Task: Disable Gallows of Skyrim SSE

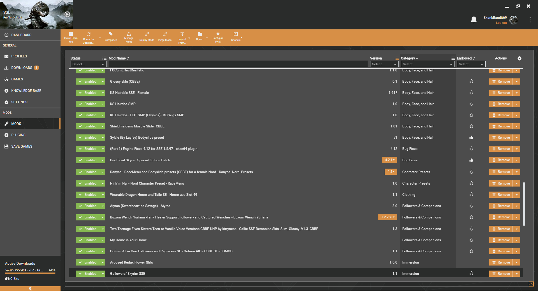Action: coord(88,274)
